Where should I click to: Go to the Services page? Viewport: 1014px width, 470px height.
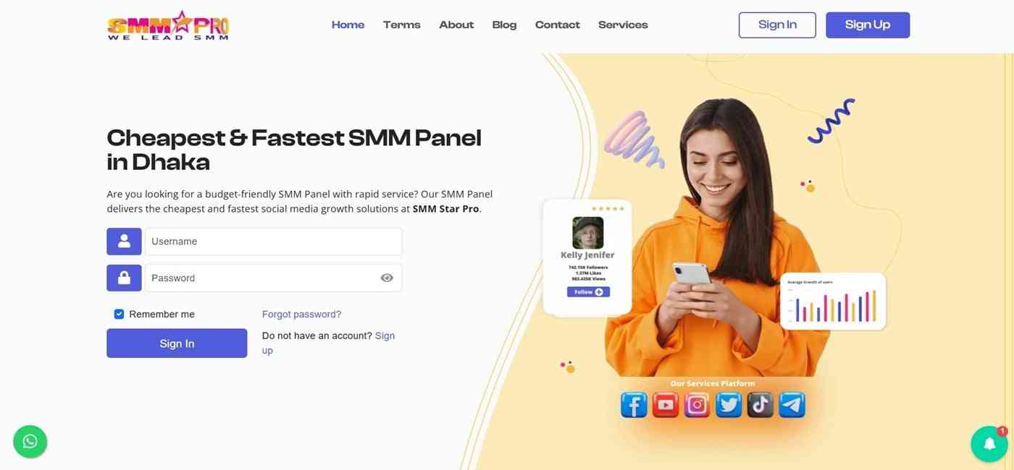623,25
